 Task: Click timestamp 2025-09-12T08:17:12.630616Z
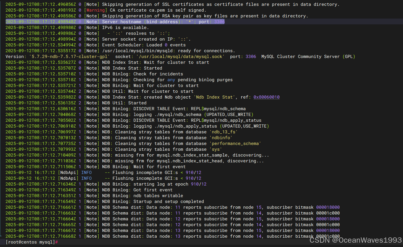(x=41, y=109)
